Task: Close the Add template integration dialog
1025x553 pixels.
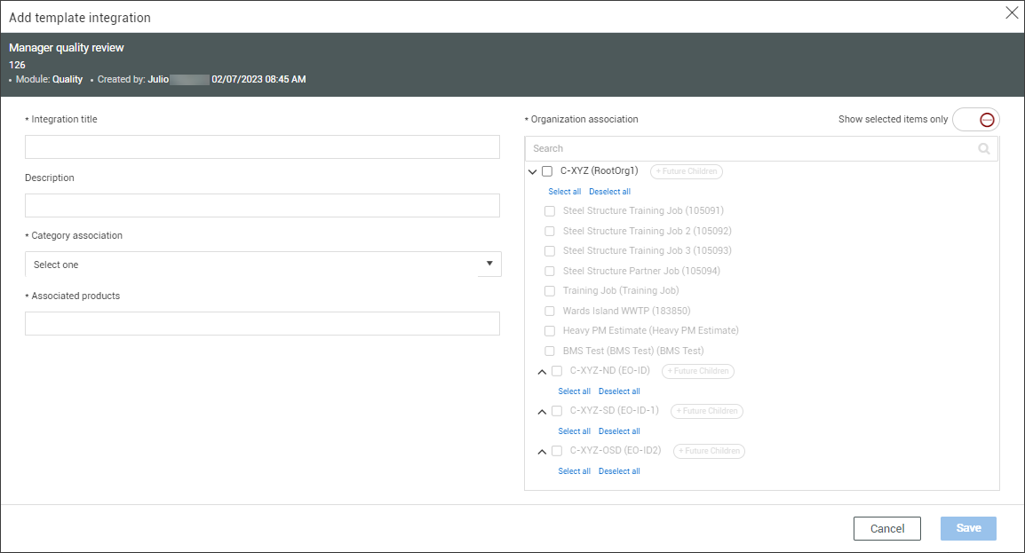Action: (1011, 12)
